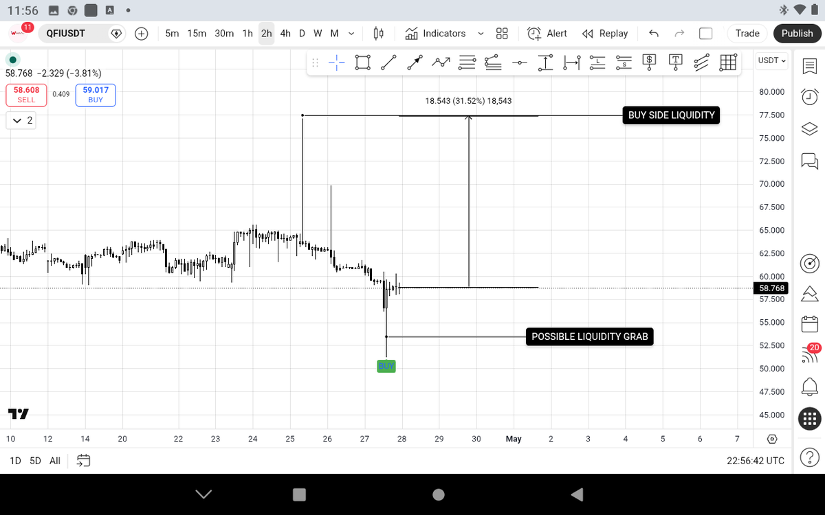This screenshot has width=825, height=515.
Task: Select the price range measure tool
Action: tap(545, 62)
